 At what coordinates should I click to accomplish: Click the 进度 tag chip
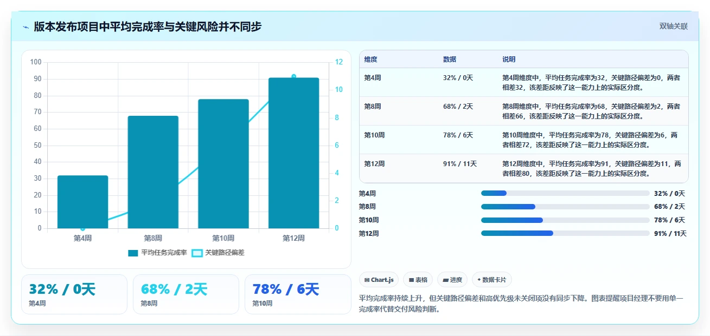(452, 280)
